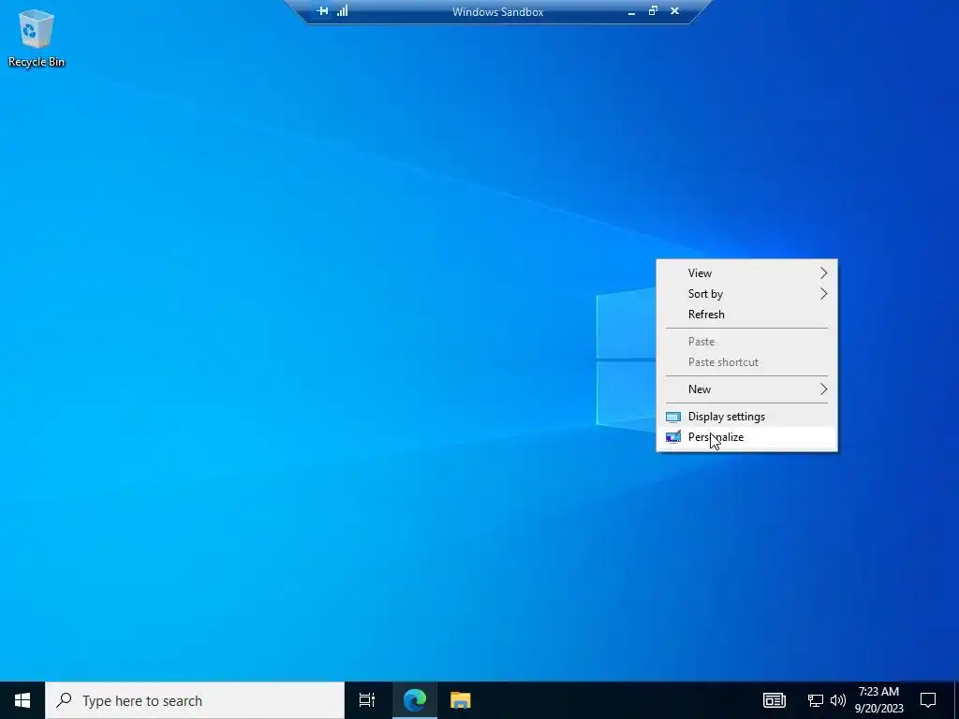Open the Sort by submenu
Viewport: 959px width, 719px height.
click(x=746, y=294)
